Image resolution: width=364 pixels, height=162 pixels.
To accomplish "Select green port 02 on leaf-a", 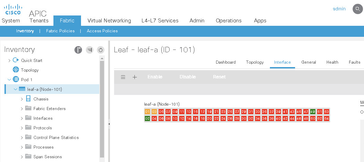I will (x=147, y=118).
